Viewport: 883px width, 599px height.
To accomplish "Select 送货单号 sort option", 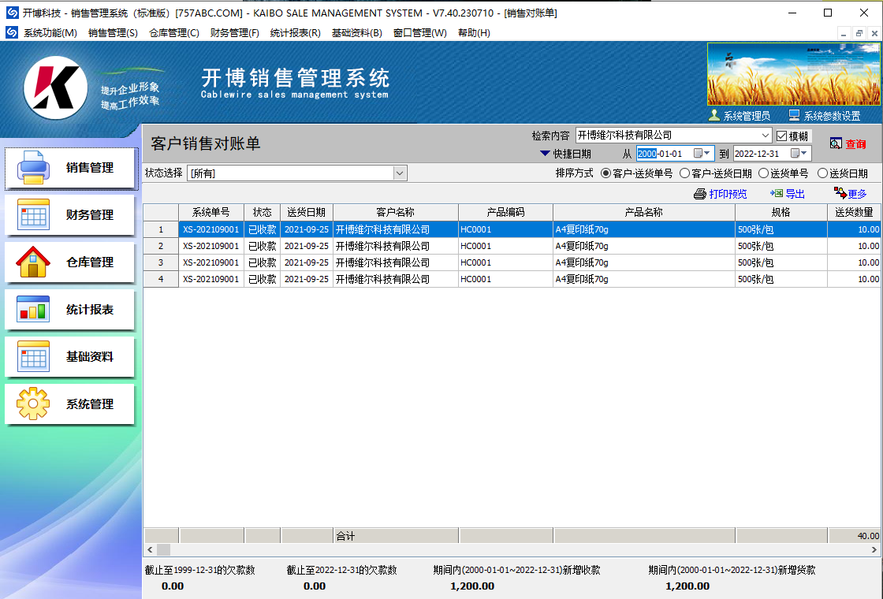I will pos(764,173).
